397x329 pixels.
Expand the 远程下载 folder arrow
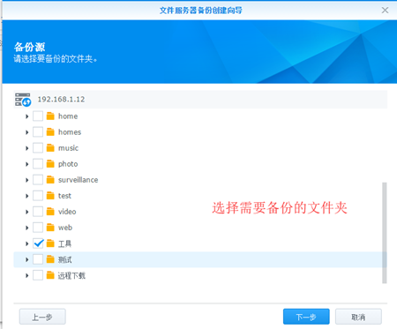(26, 275)
